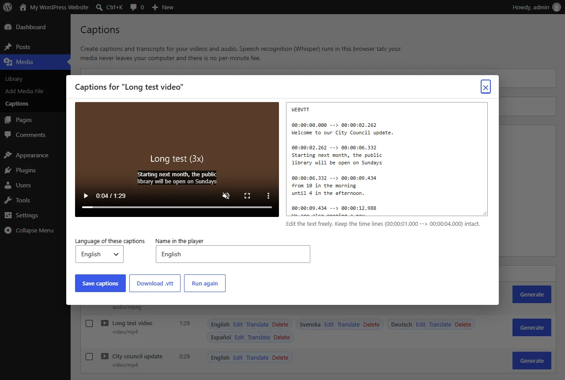Image resolution: width=565 pixels, height=380 pixels.
Task: Open the Posts menu
Action: pyautogui.click(x=35, y=47)
